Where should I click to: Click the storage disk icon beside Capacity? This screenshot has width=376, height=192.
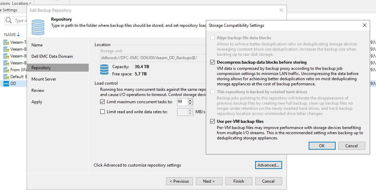tap(104, 70)
